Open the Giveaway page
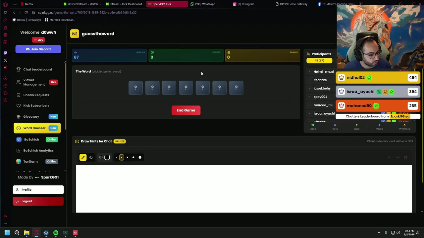Viewport: 424px width, 238px height. click(37, 116)
